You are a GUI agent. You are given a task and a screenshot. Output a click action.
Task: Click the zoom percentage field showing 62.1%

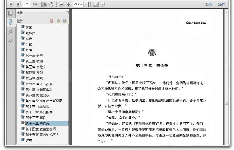coord(78,4)
